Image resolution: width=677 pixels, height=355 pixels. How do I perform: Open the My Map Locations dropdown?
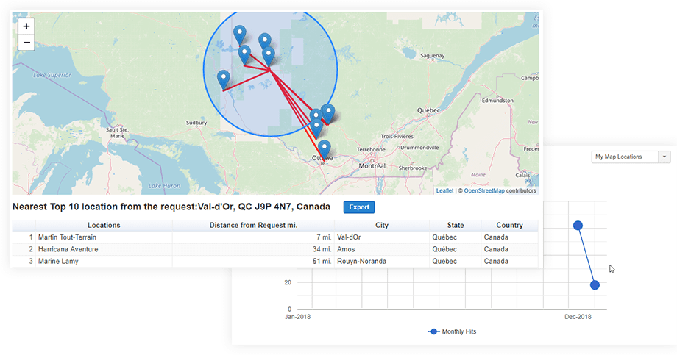[625, 157]
